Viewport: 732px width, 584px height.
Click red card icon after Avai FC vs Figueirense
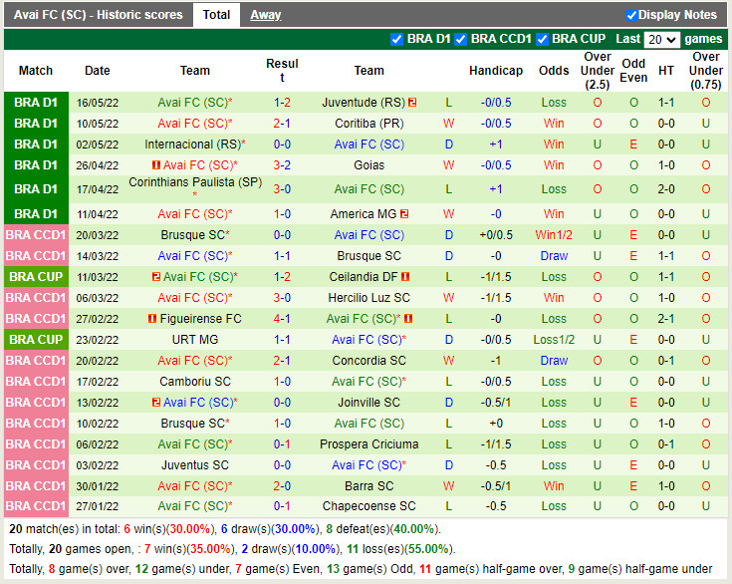[x=408, y=319]
